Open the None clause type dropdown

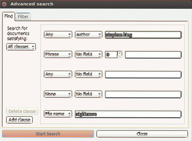coord(58,94)
